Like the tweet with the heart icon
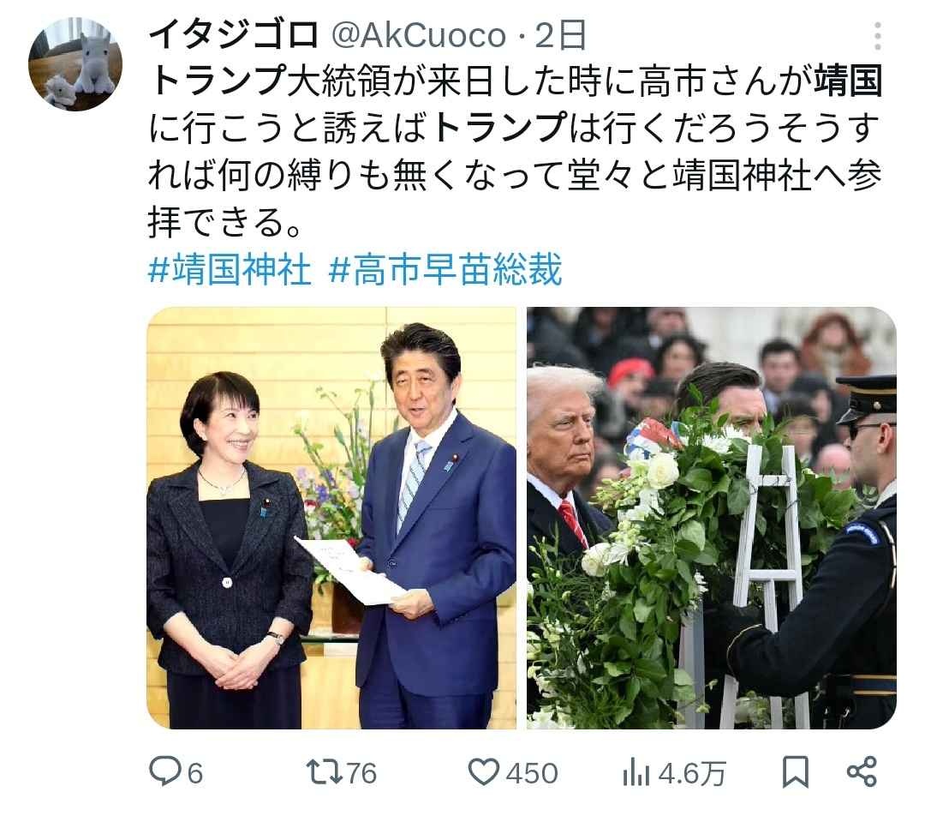The width and height of the screenshot is (925, 816). (484, 771)
